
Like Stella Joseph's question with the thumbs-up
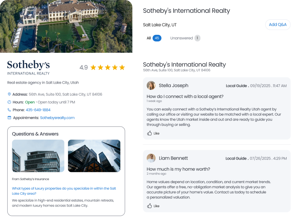[x=149, y=133]
